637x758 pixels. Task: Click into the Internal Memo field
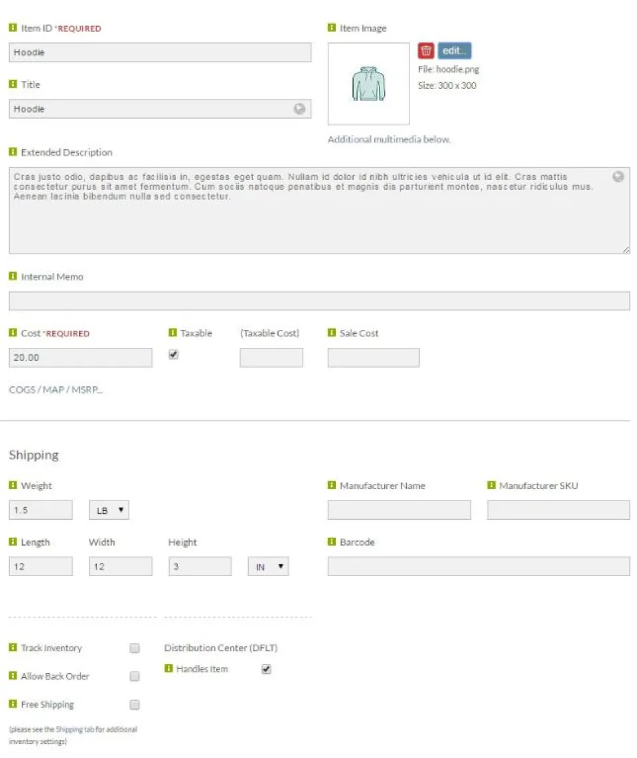point(319,301)
